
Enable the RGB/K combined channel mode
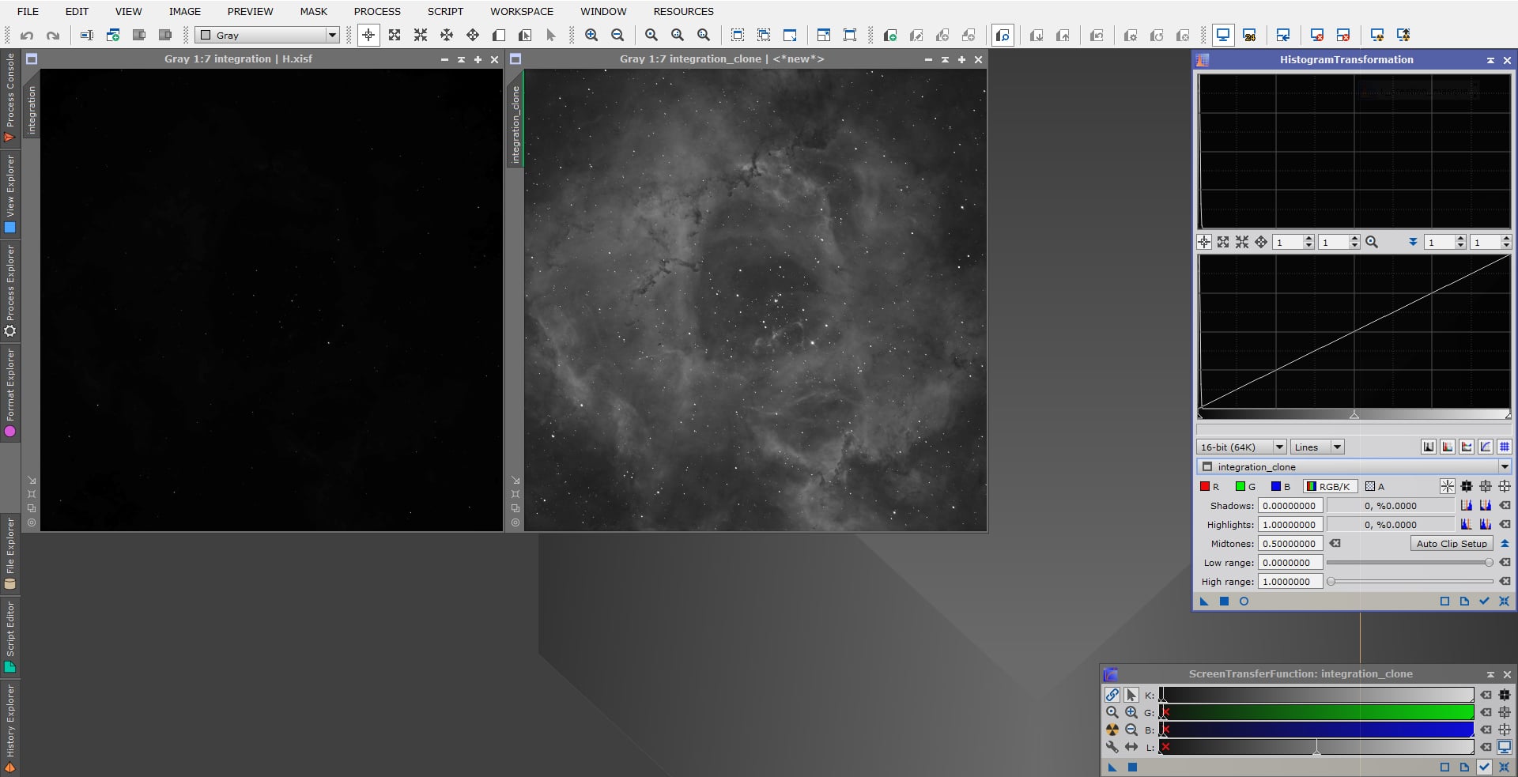1329,486
